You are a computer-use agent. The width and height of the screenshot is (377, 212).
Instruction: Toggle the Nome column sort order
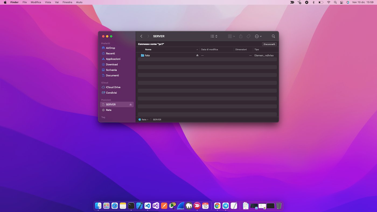(x=148, y=50)
